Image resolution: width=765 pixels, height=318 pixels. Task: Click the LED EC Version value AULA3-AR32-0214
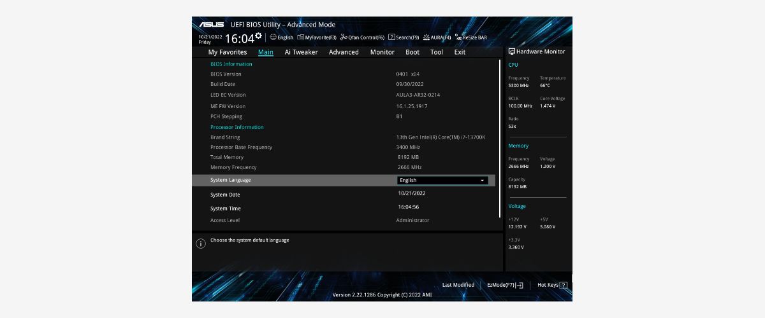(418, 95)
